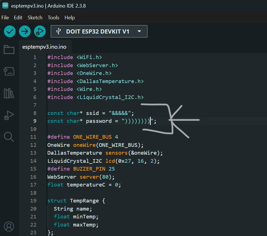
Task: Click the BUZZER_PIN define line
Action: pos(81,169)
